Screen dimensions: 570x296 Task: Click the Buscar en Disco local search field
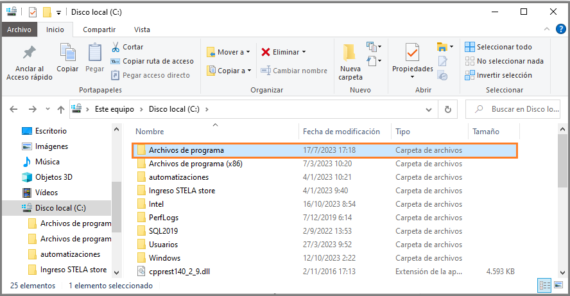click(x=513, y=109)
